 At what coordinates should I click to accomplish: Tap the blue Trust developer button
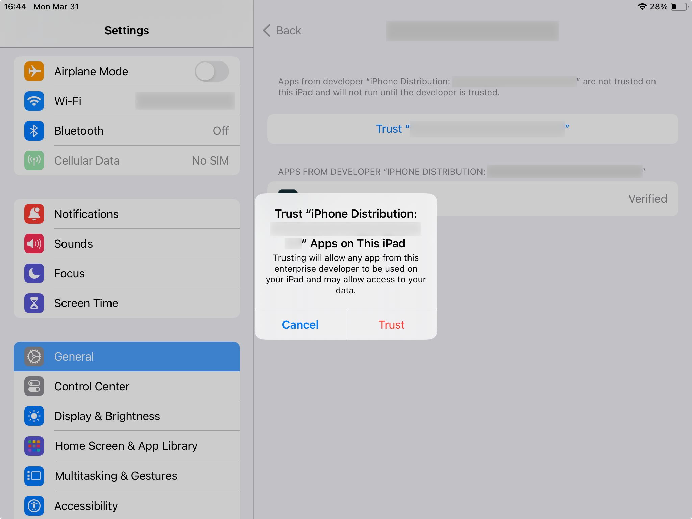click(473, 129)
